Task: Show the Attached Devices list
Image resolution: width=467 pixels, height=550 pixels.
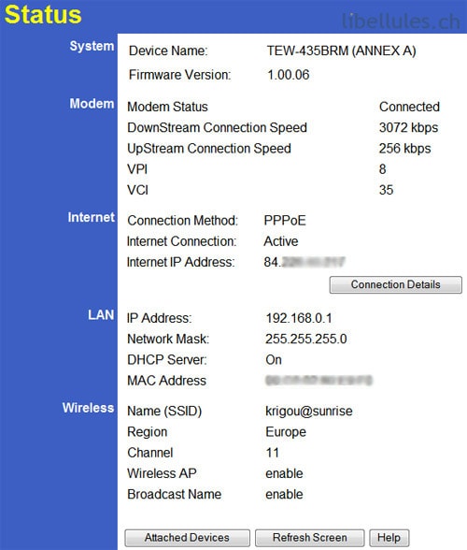Action: pos(187,537)
